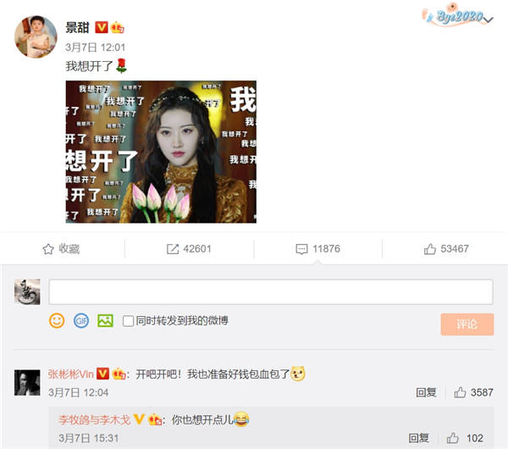Enlarge the 我想开了 post image
The image size is (508, 449).
point(161,152)
